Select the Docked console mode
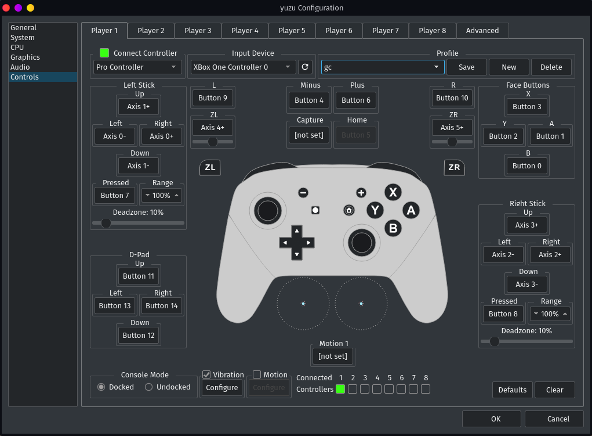The height and width of the screenshot is (436, 592). coord(101,387)
